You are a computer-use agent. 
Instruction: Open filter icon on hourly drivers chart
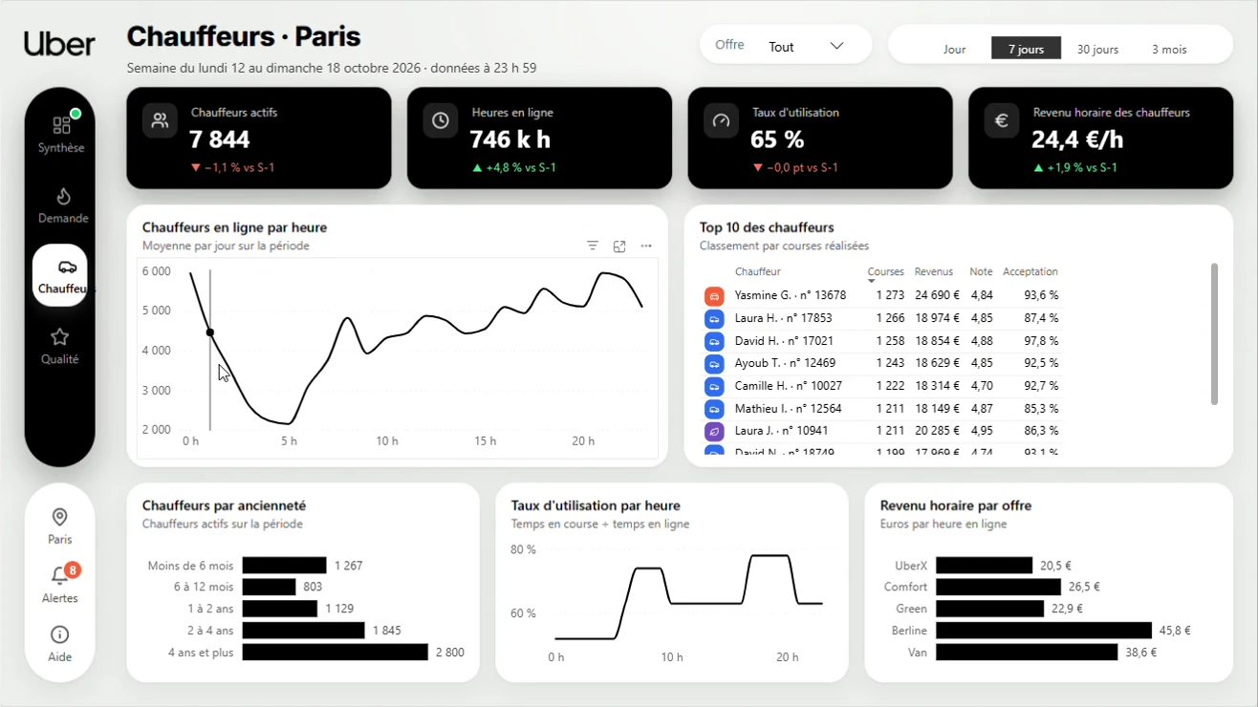593,246
